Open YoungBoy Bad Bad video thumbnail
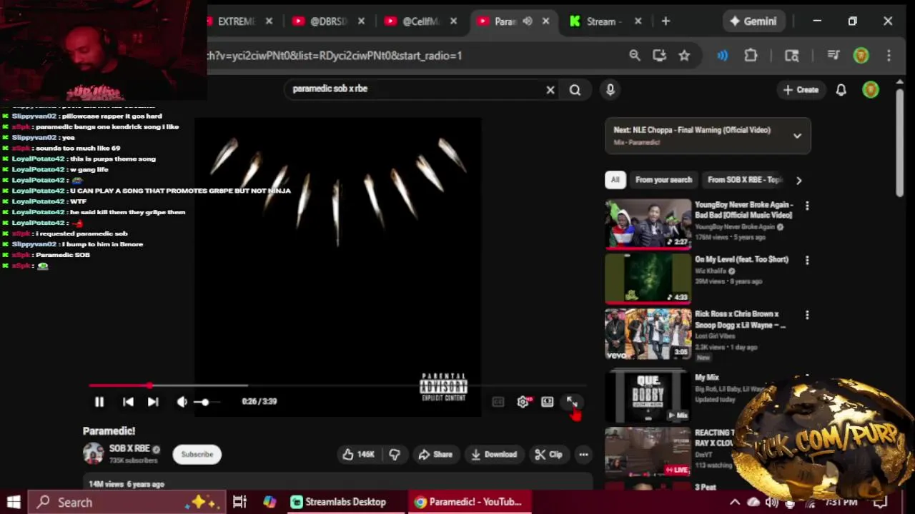 [x=648, y=223]
